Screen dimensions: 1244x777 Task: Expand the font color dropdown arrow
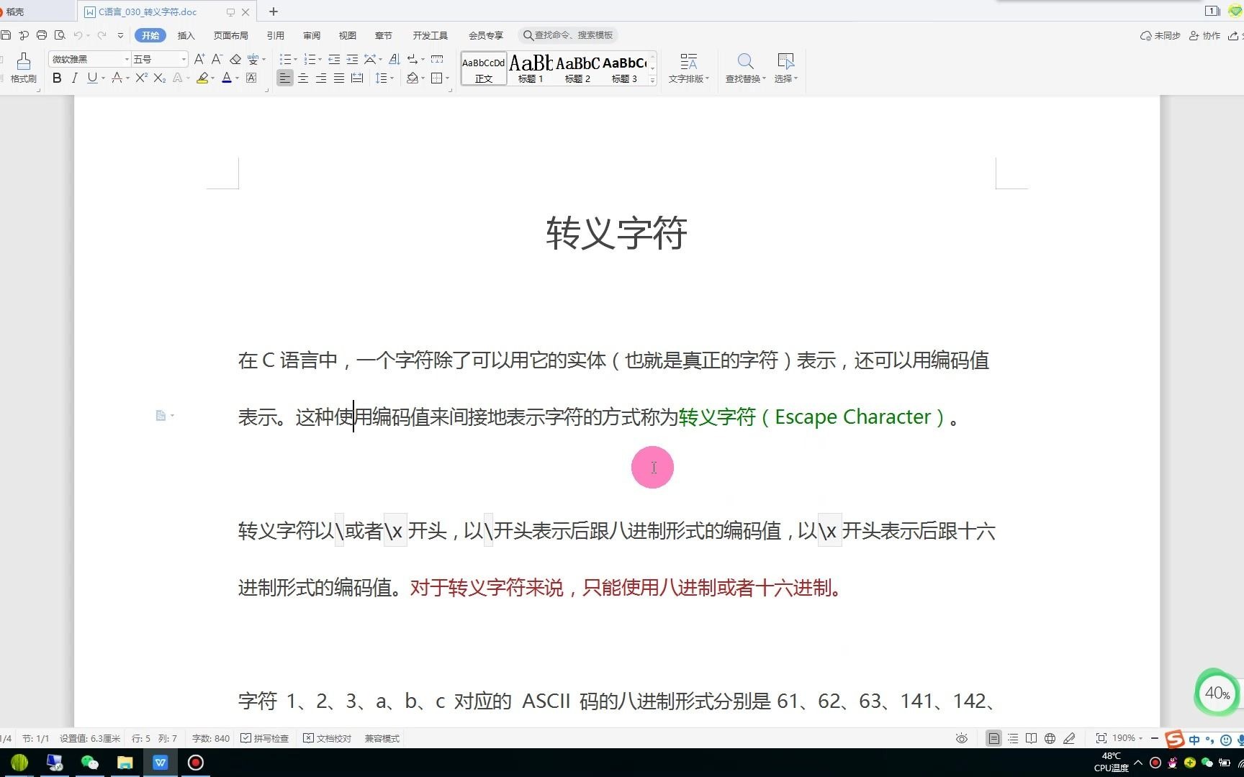click(x=237, y=78)
